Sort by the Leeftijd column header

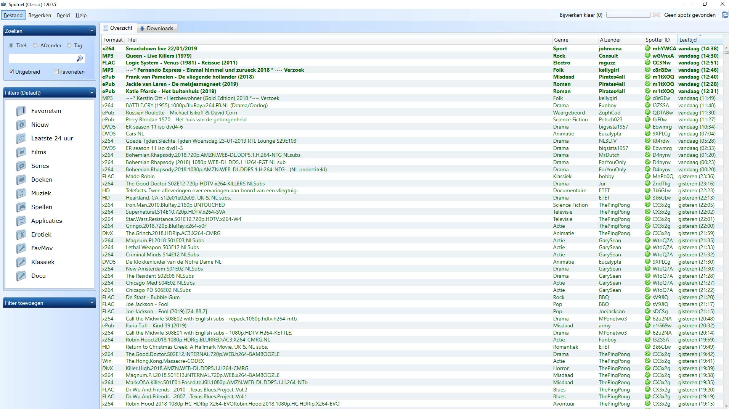[x=700, y=40]
